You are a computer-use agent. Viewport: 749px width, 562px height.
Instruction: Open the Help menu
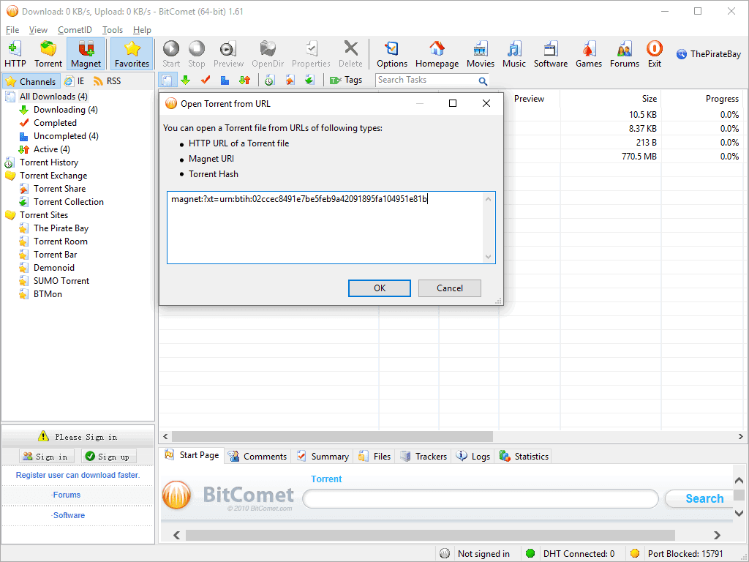[142, 29]
